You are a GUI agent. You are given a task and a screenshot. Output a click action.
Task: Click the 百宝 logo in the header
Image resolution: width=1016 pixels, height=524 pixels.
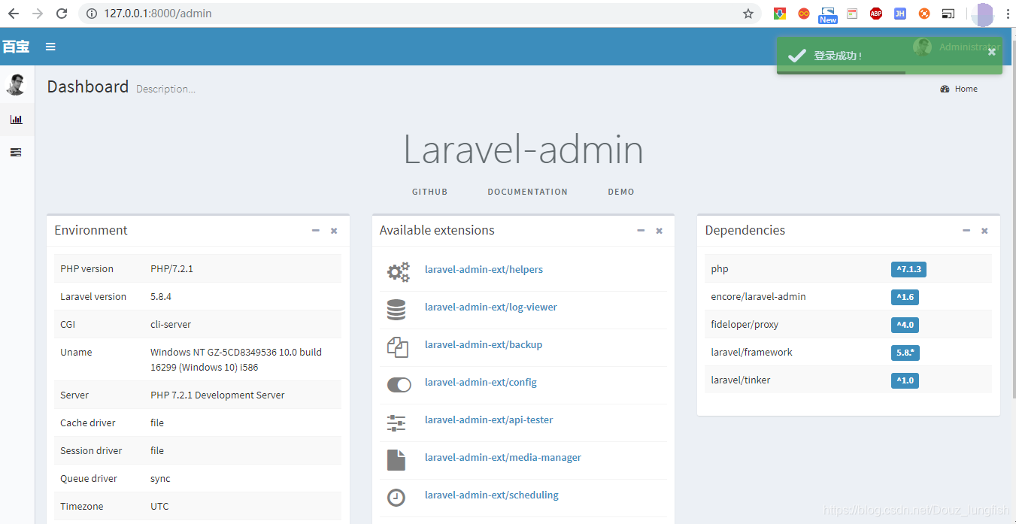pyautogui.click(x=16, y=47)
